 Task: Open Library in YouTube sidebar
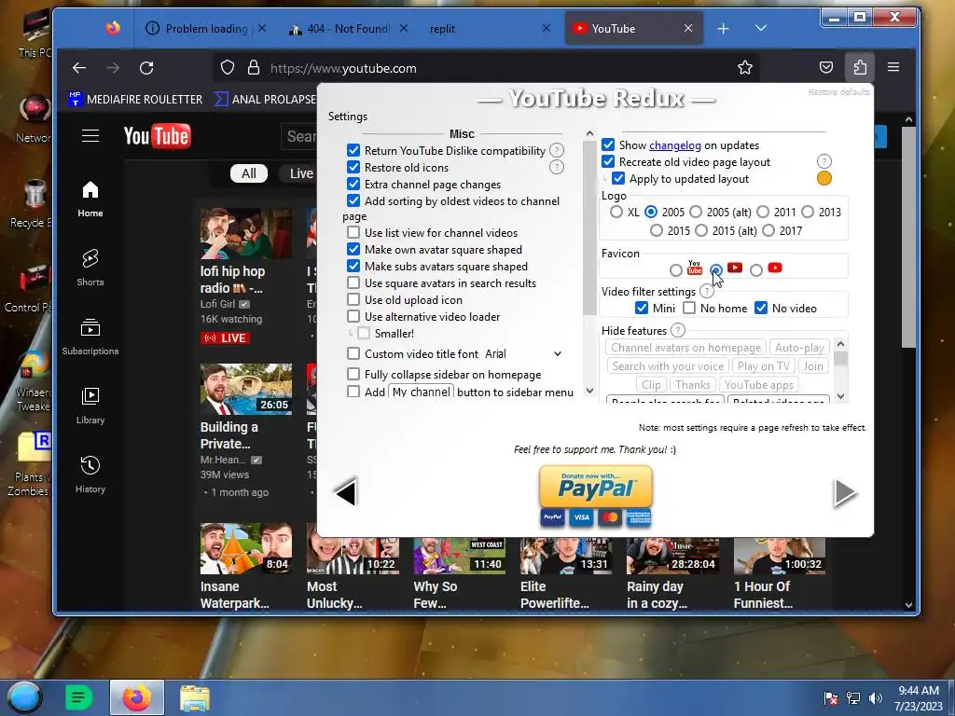[90, 406]
